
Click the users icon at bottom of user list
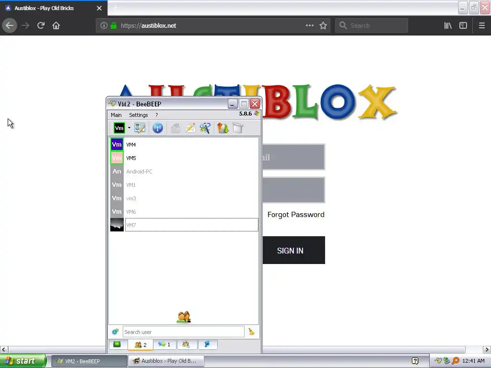point(184,317)
